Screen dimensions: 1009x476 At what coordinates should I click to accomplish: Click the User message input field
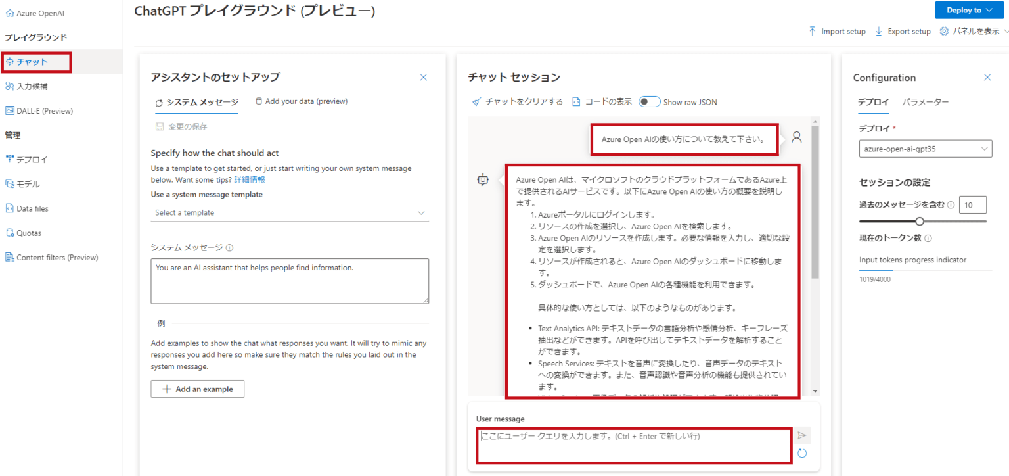coord(635,445)
